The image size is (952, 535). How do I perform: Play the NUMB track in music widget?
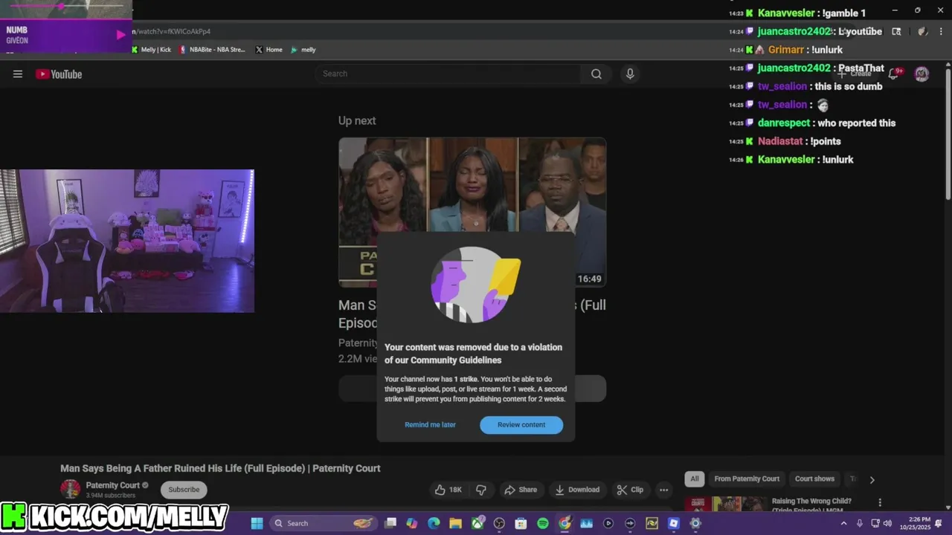click(x=121, y=34)
